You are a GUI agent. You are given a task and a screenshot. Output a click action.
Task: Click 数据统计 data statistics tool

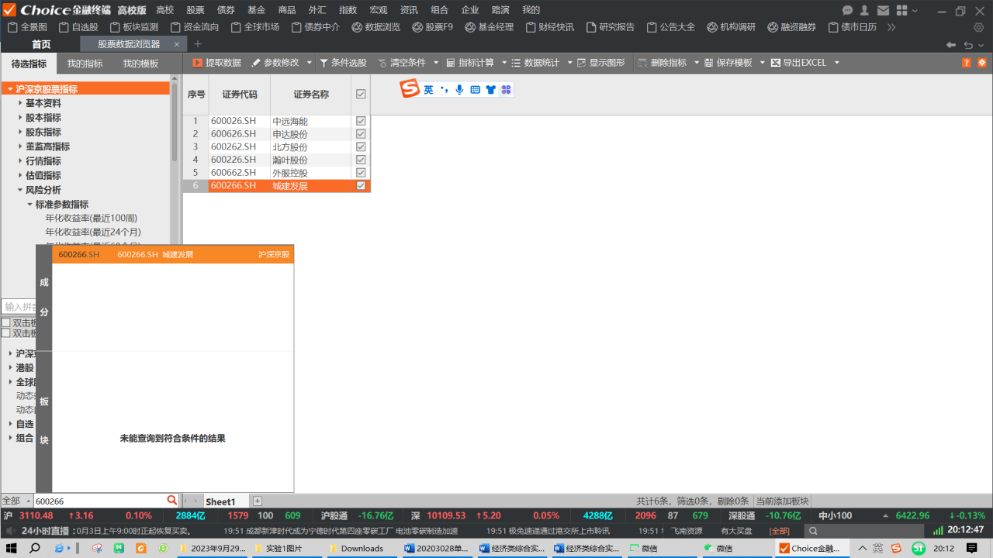pyautogui.click(x=536, y=63)
